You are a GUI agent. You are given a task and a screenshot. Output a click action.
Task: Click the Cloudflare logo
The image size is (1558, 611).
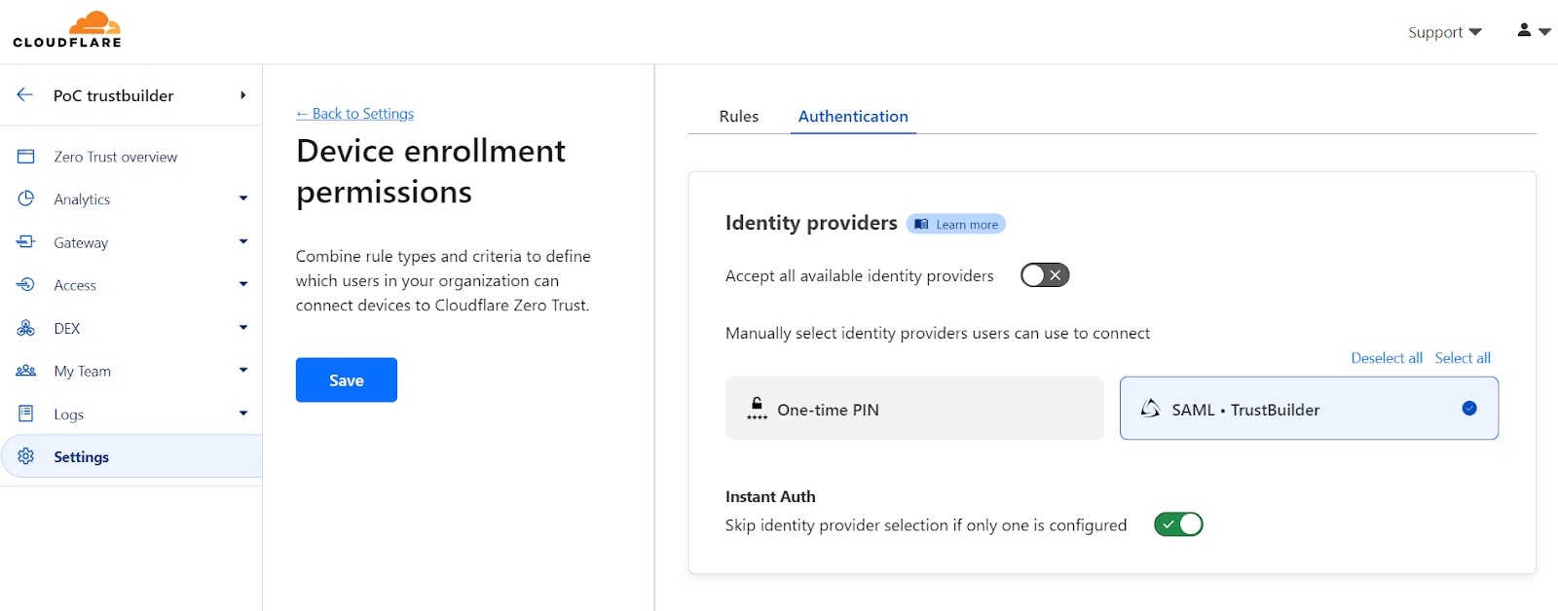67,30
